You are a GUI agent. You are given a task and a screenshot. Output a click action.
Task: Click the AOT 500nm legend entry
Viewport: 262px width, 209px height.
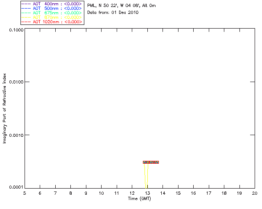(52, 8)
